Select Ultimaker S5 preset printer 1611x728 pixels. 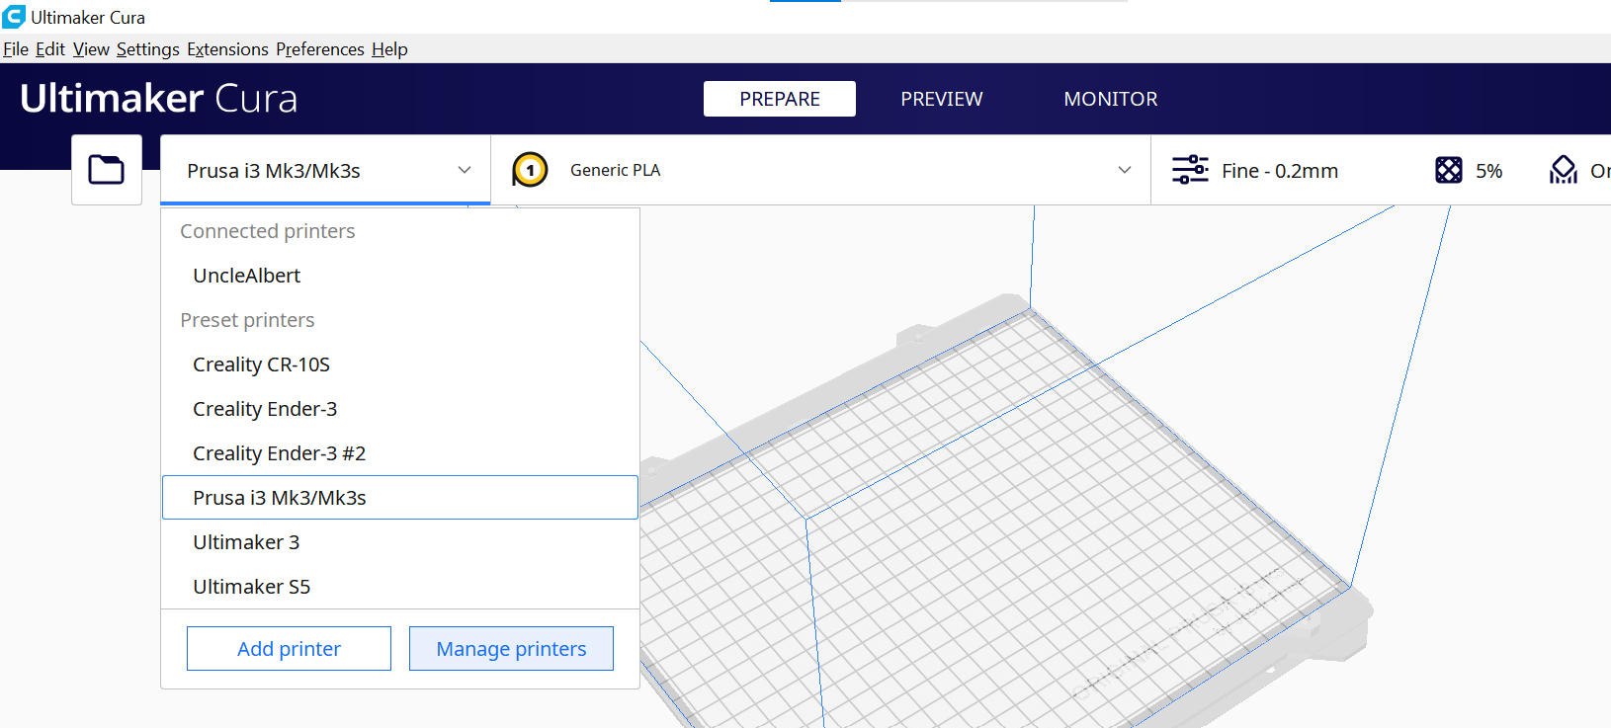(251, 587)
